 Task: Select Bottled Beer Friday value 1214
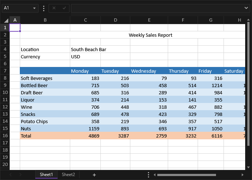(211, 85)
